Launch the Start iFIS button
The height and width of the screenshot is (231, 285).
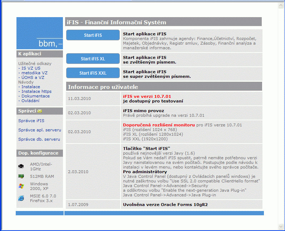[93, 35]
